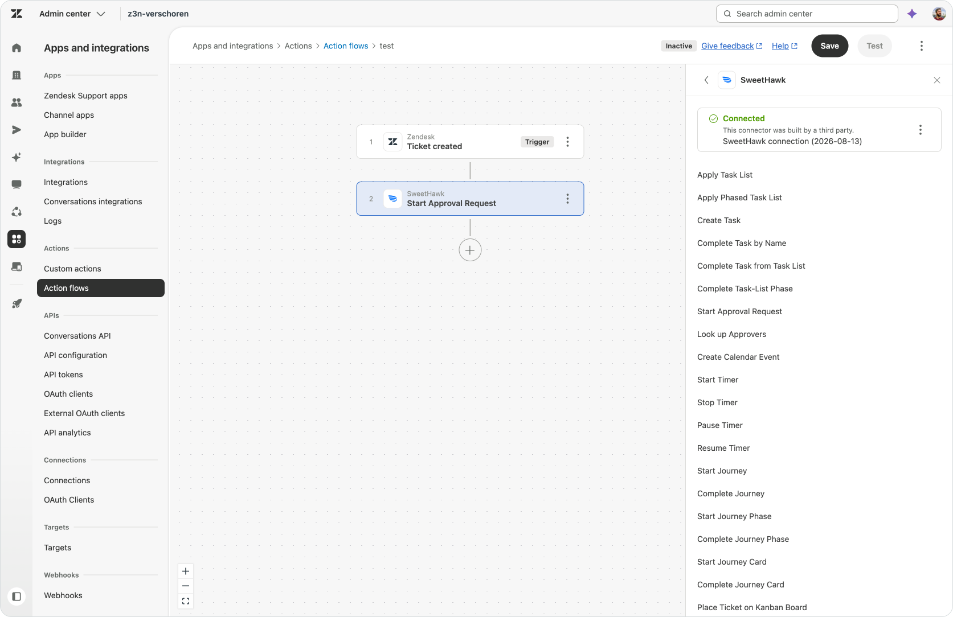Choose Complete Task by Name action

coord(742,243)
